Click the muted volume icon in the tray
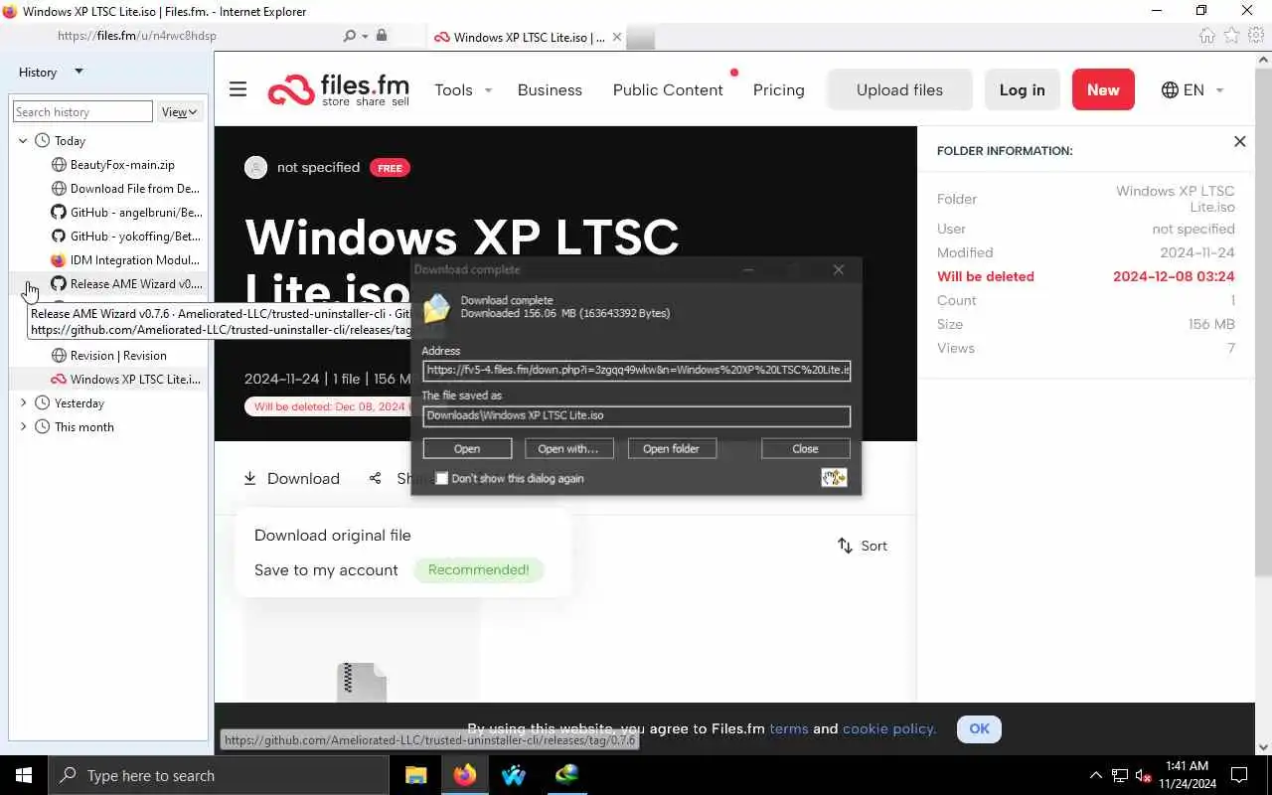This screenshot has width=1272, height=795. [1144, 775]
